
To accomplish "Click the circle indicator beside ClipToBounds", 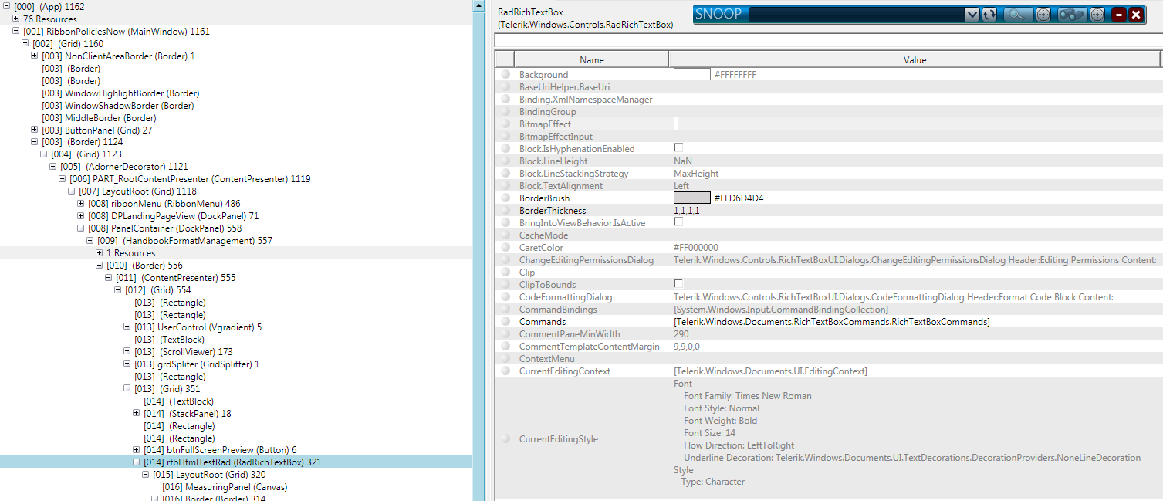I will [505, 285].
